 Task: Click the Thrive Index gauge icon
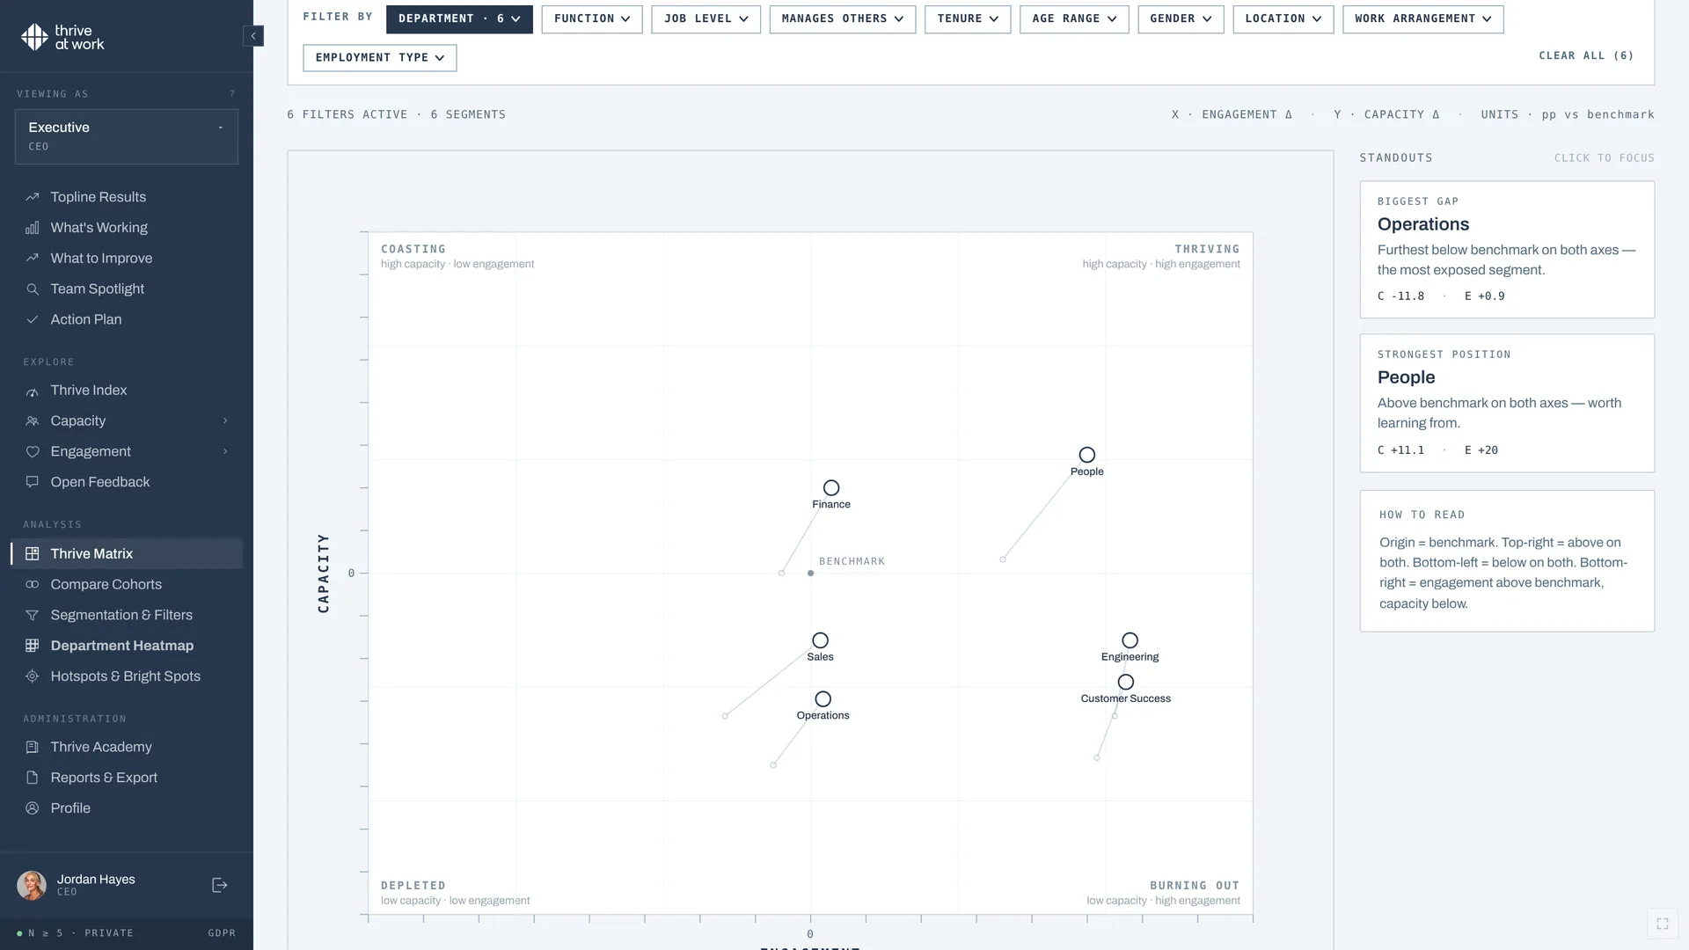(33, 391)
